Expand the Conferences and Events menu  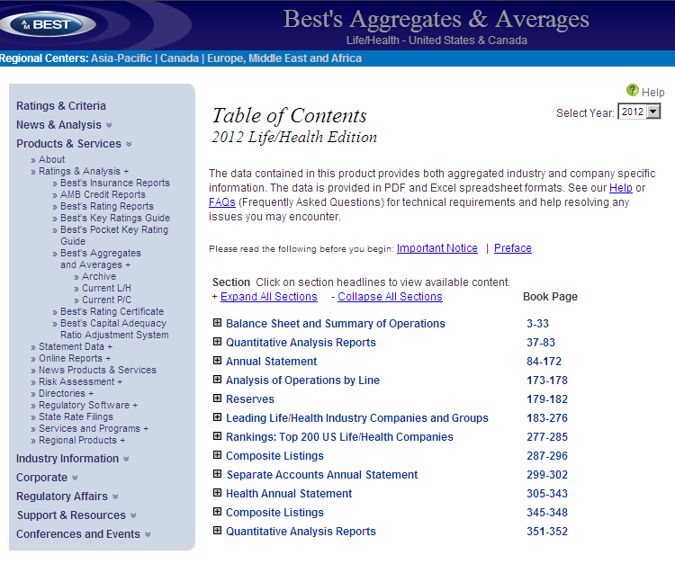84,534
